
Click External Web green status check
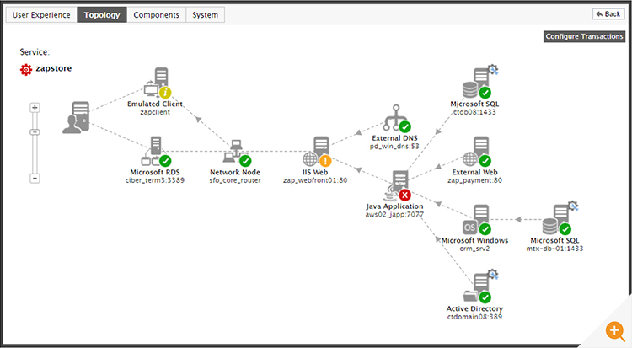pyautogui.click(x=485, y=161)
